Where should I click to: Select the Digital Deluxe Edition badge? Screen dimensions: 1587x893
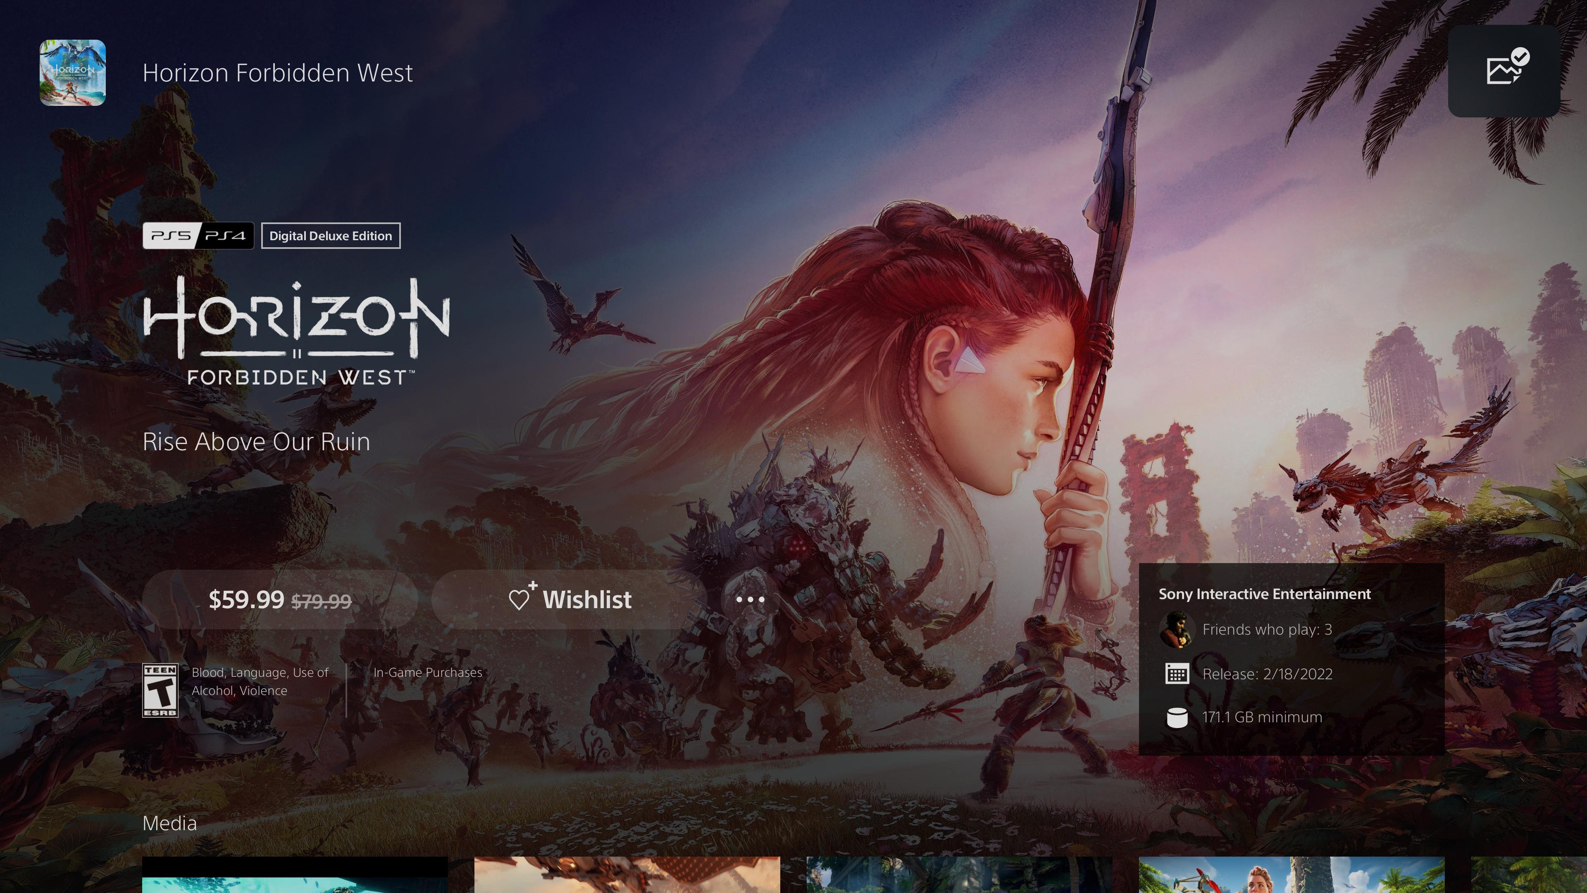pyautogui.click(x=331, y=236)
